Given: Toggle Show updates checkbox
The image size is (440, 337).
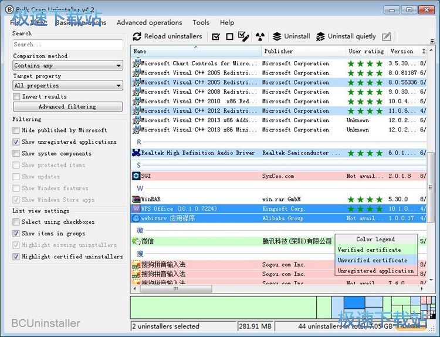Looking at the screenshot, I should point(16,177).
